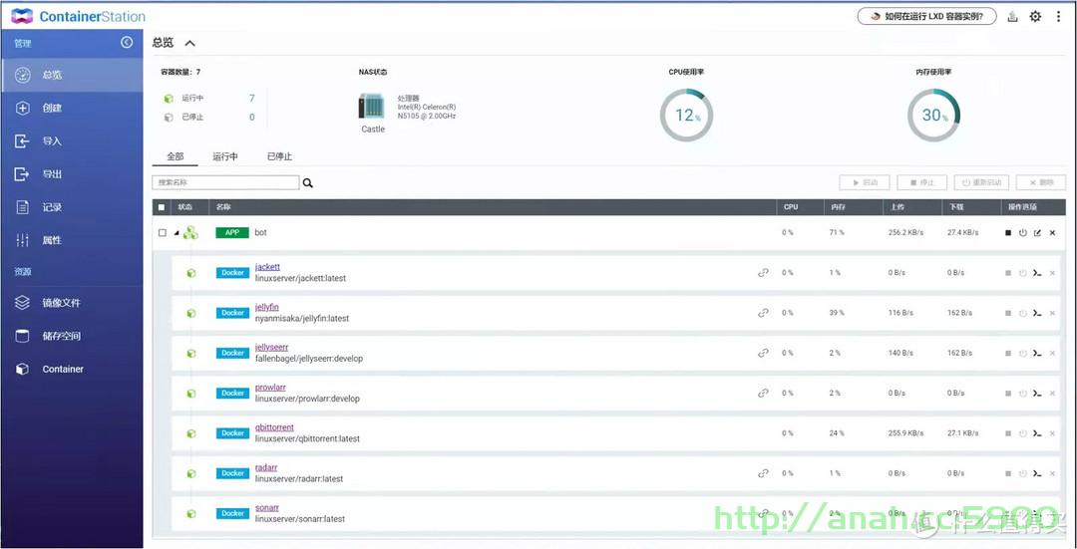Open 属性 properties in sidebar
This screenshot has height=549, width=1077.
(x=72, y=240)
